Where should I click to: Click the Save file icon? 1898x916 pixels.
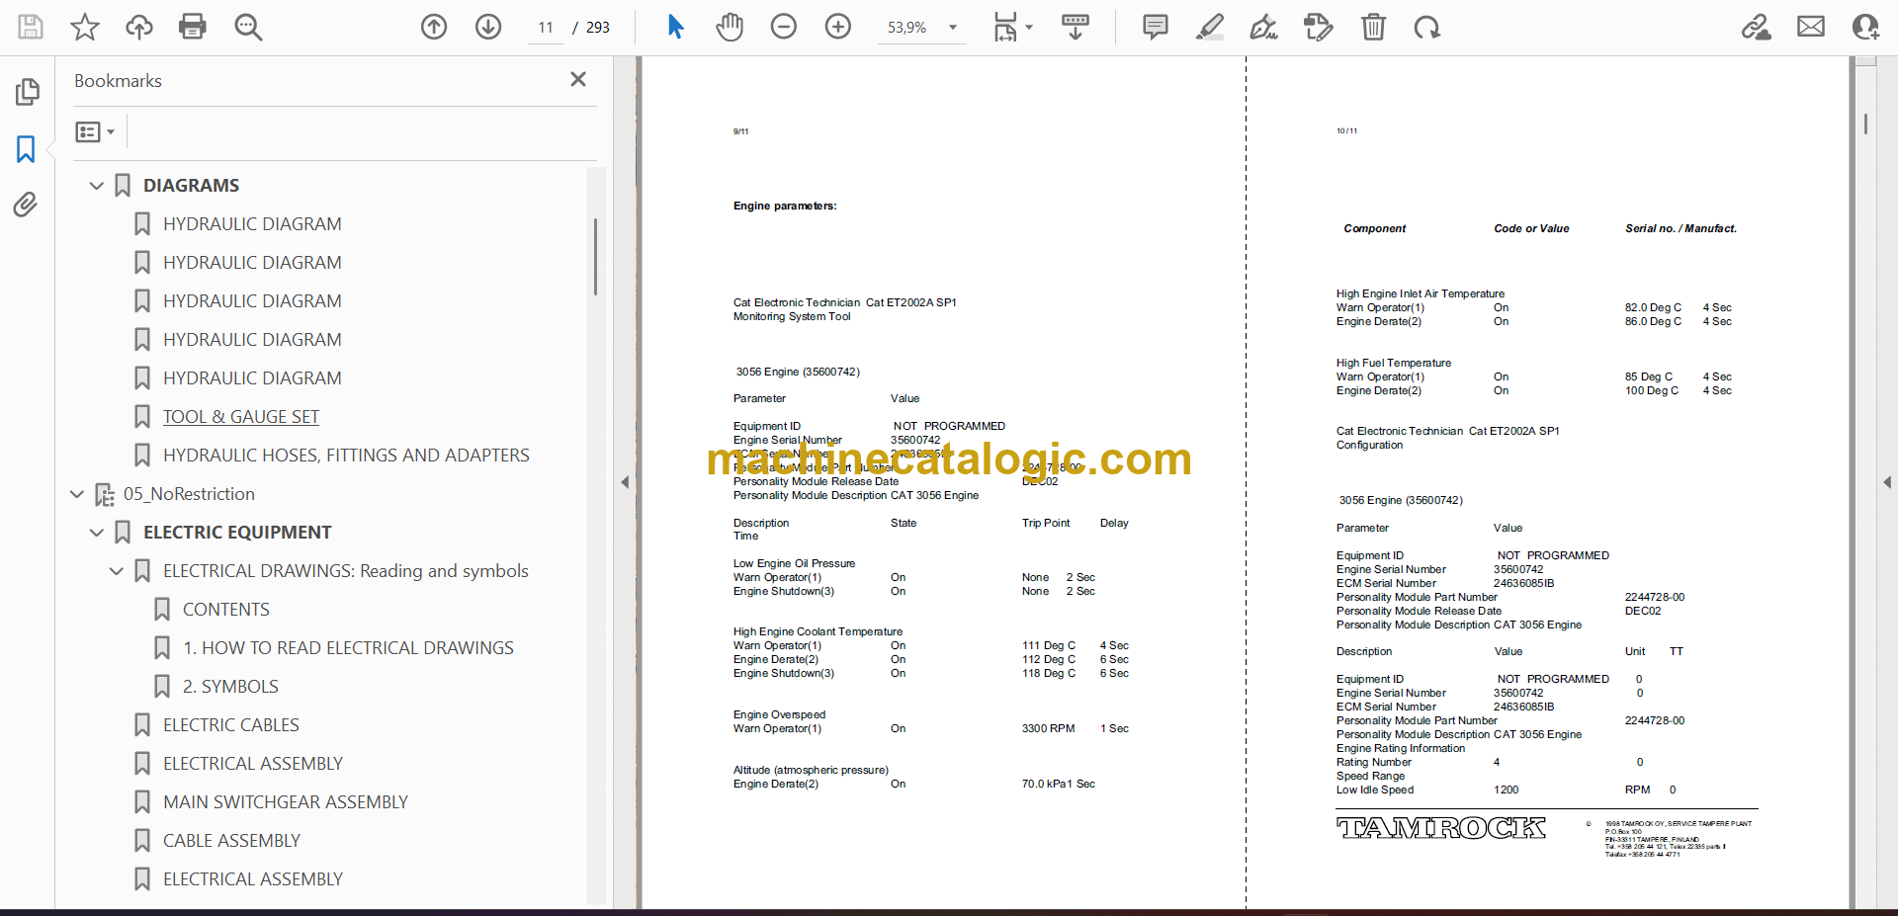pos(31,27)
